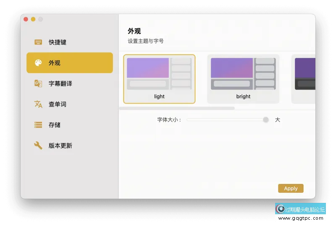The width and height of the screenshot is (336, 226).
Task: Click the 字体大小 slider track
Action: [227, 120]
